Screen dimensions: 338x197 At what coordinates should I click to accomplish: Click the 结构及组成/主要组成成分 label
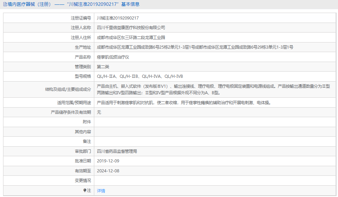[x=68, y=89]
